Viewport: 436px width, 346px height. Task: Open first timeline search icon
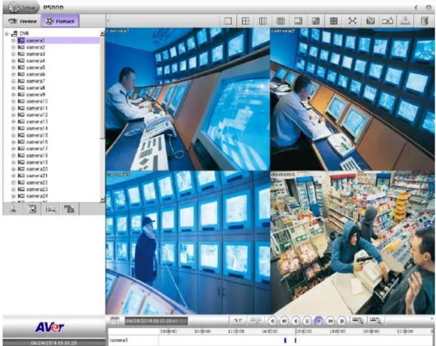click(x=357, y=321)
